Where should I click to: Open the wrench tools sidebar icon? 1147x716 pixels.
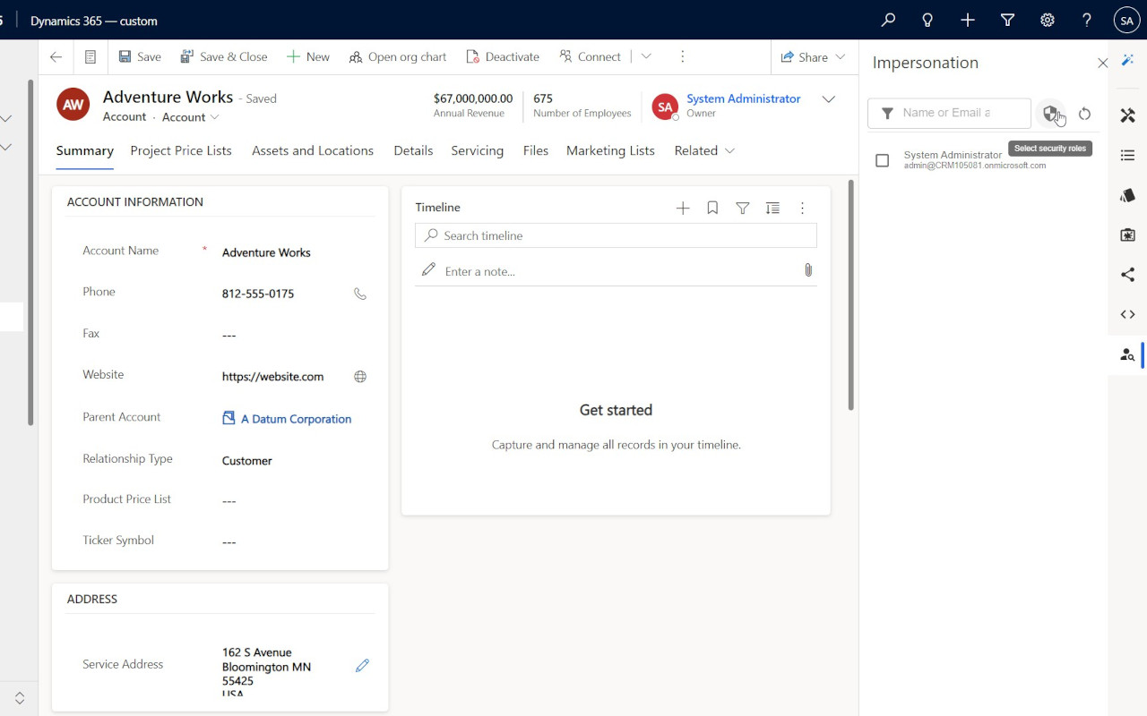pyautogui.click(x=1127, y=115)
